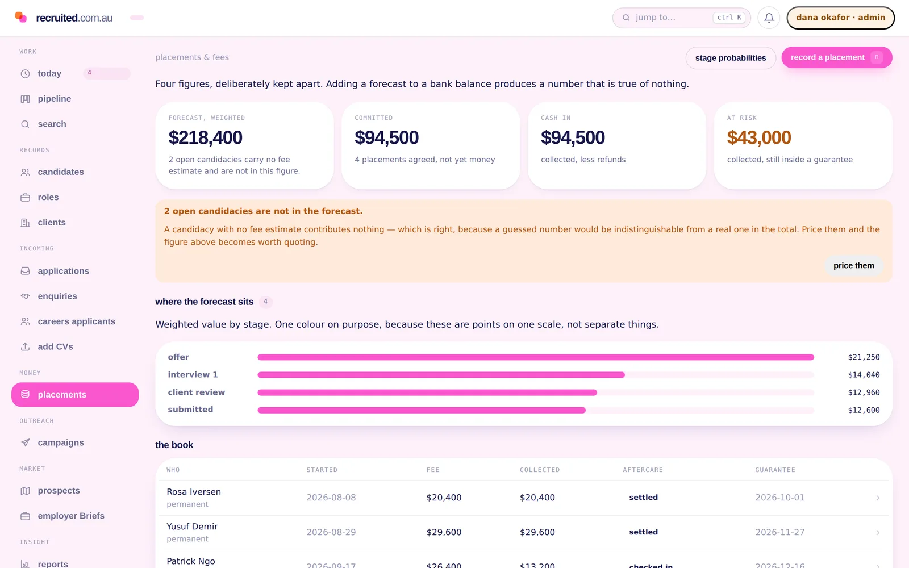The height and width of the screenshot is (568, 909).
Task: Open the dana okafor admin account menu
Action: [840, 18]
